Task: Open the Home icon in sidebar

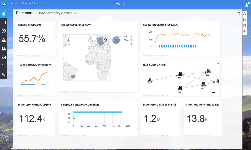Action: tap(3, 14)
